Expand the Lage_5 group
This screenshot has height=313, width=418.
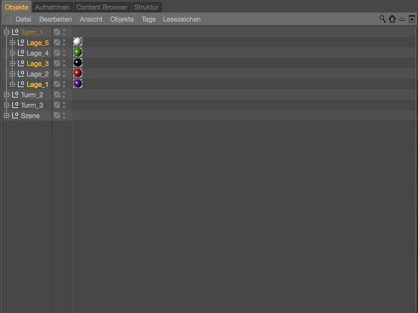pos(12,42)
